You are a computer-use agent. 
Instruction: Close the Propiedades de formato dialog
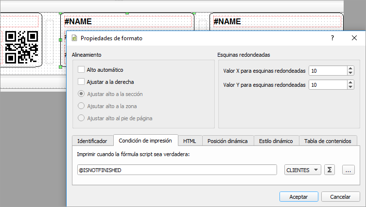[x=354, y=38]
